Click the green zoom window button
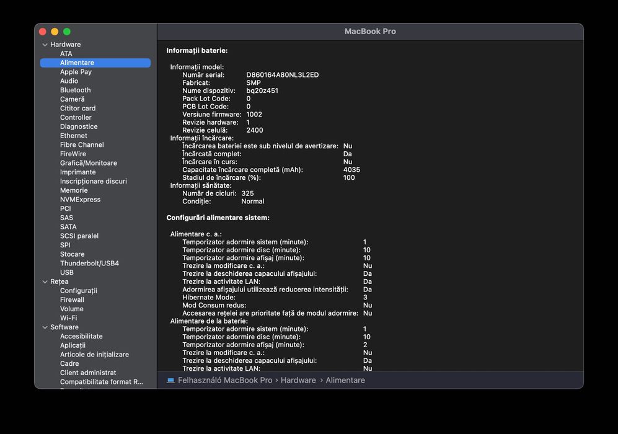Image resolution: width=618 pixels, height=434 pixels. 67,32
